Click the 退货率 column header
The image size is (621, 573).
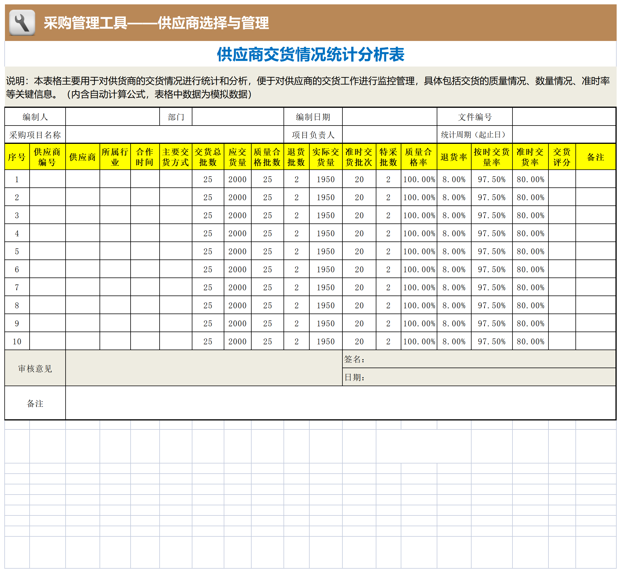pyautogui.click(x=454, y=157)
